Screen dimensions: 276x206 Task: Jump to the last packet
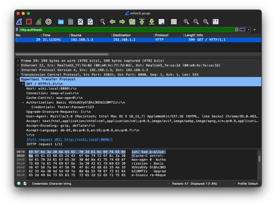coord(151,22)
